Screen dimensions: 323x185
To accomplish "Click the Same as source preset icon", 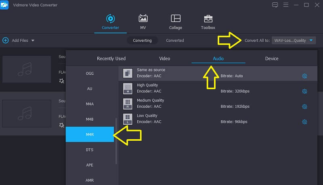I will (128, 73).
